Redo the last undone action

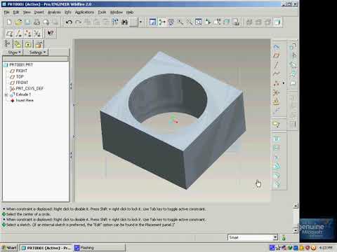(78, 22)
